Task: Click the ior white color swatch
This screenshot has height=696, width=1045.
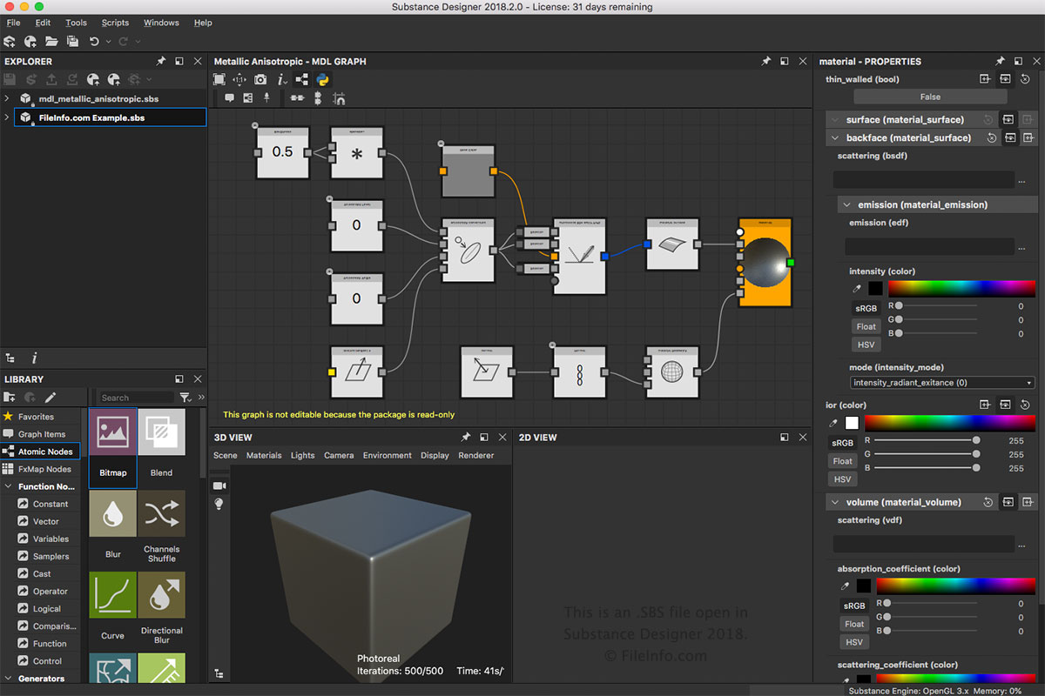Action: coord(852,423)
